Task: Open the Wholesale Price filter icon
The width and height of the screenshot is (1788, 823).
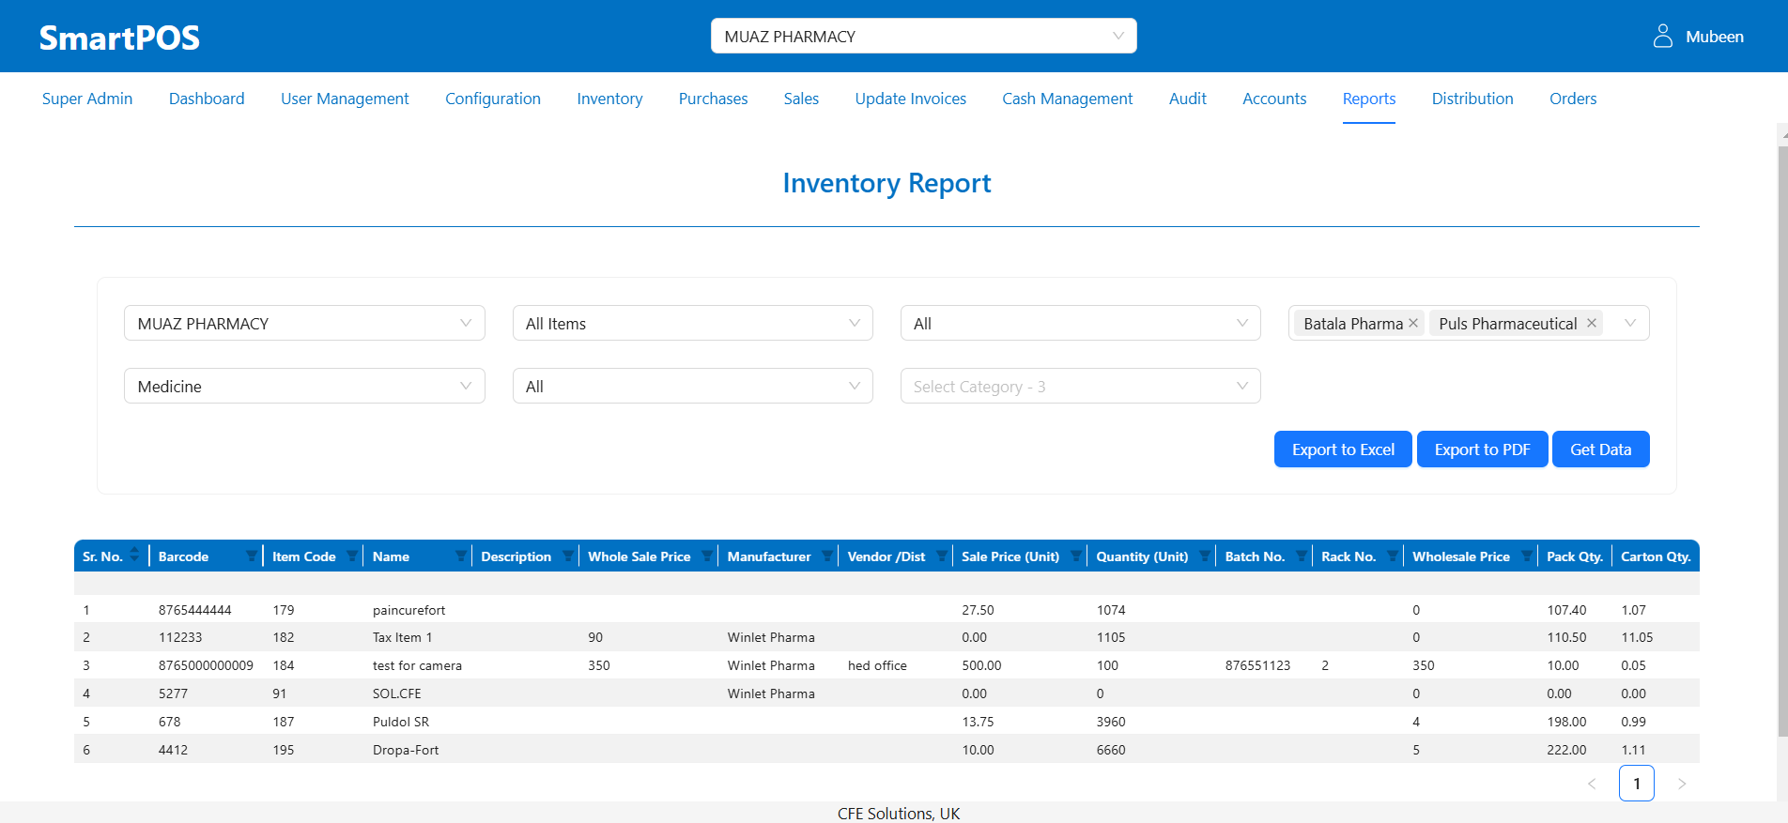Action: pyautogui.click(x=1527, y=556)
